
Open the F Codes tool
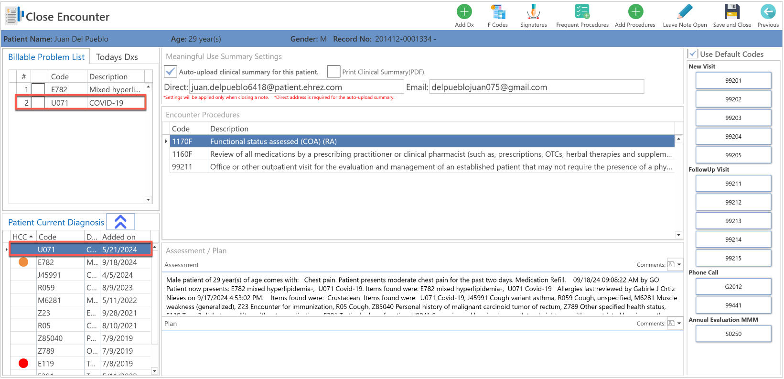coord(498,12)
